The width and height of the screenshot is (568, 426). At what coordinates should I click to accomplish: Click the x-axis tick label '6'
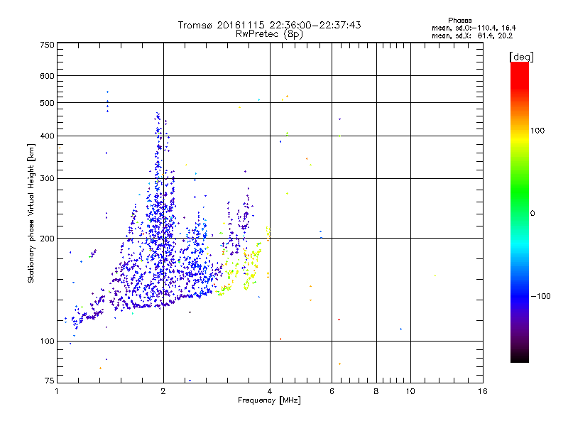point(332,391)
